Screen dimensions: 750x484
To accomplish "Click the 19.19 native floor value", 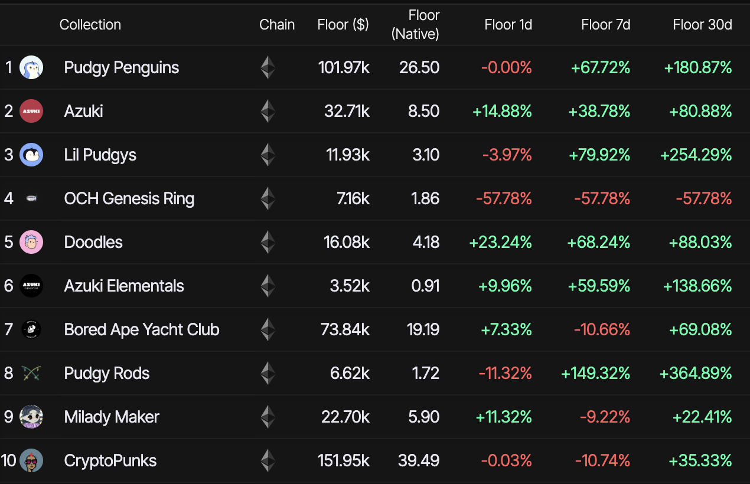I will click(x=423, y=329).
